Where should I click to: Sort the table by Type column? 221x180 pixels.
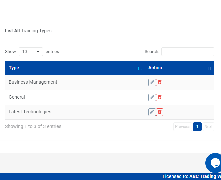coord(75,68)
